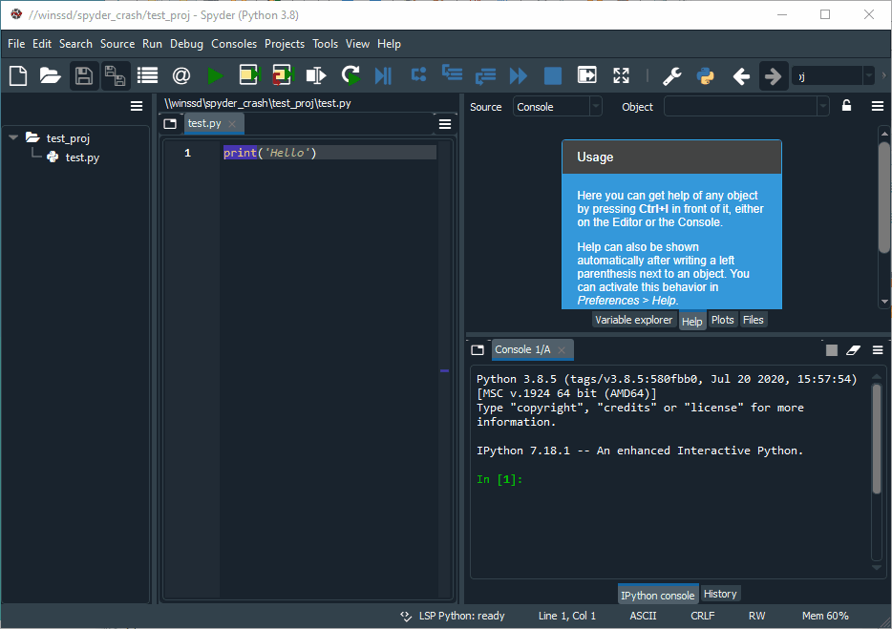Click the print('Hello') code line

(269, 153)
